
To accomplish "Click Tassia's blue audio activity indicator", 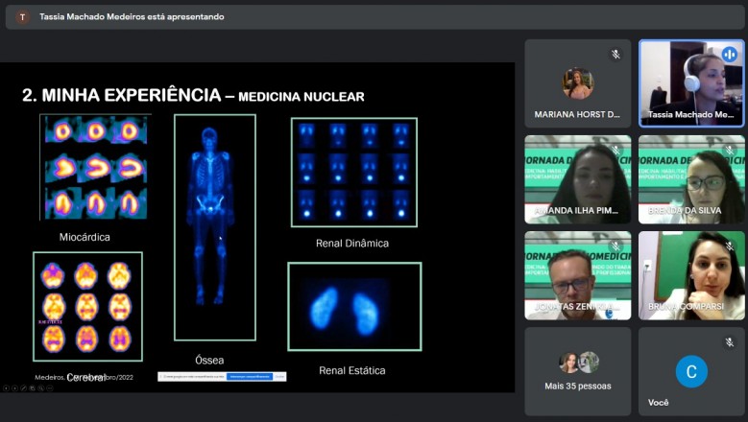I will coord(729,55).
